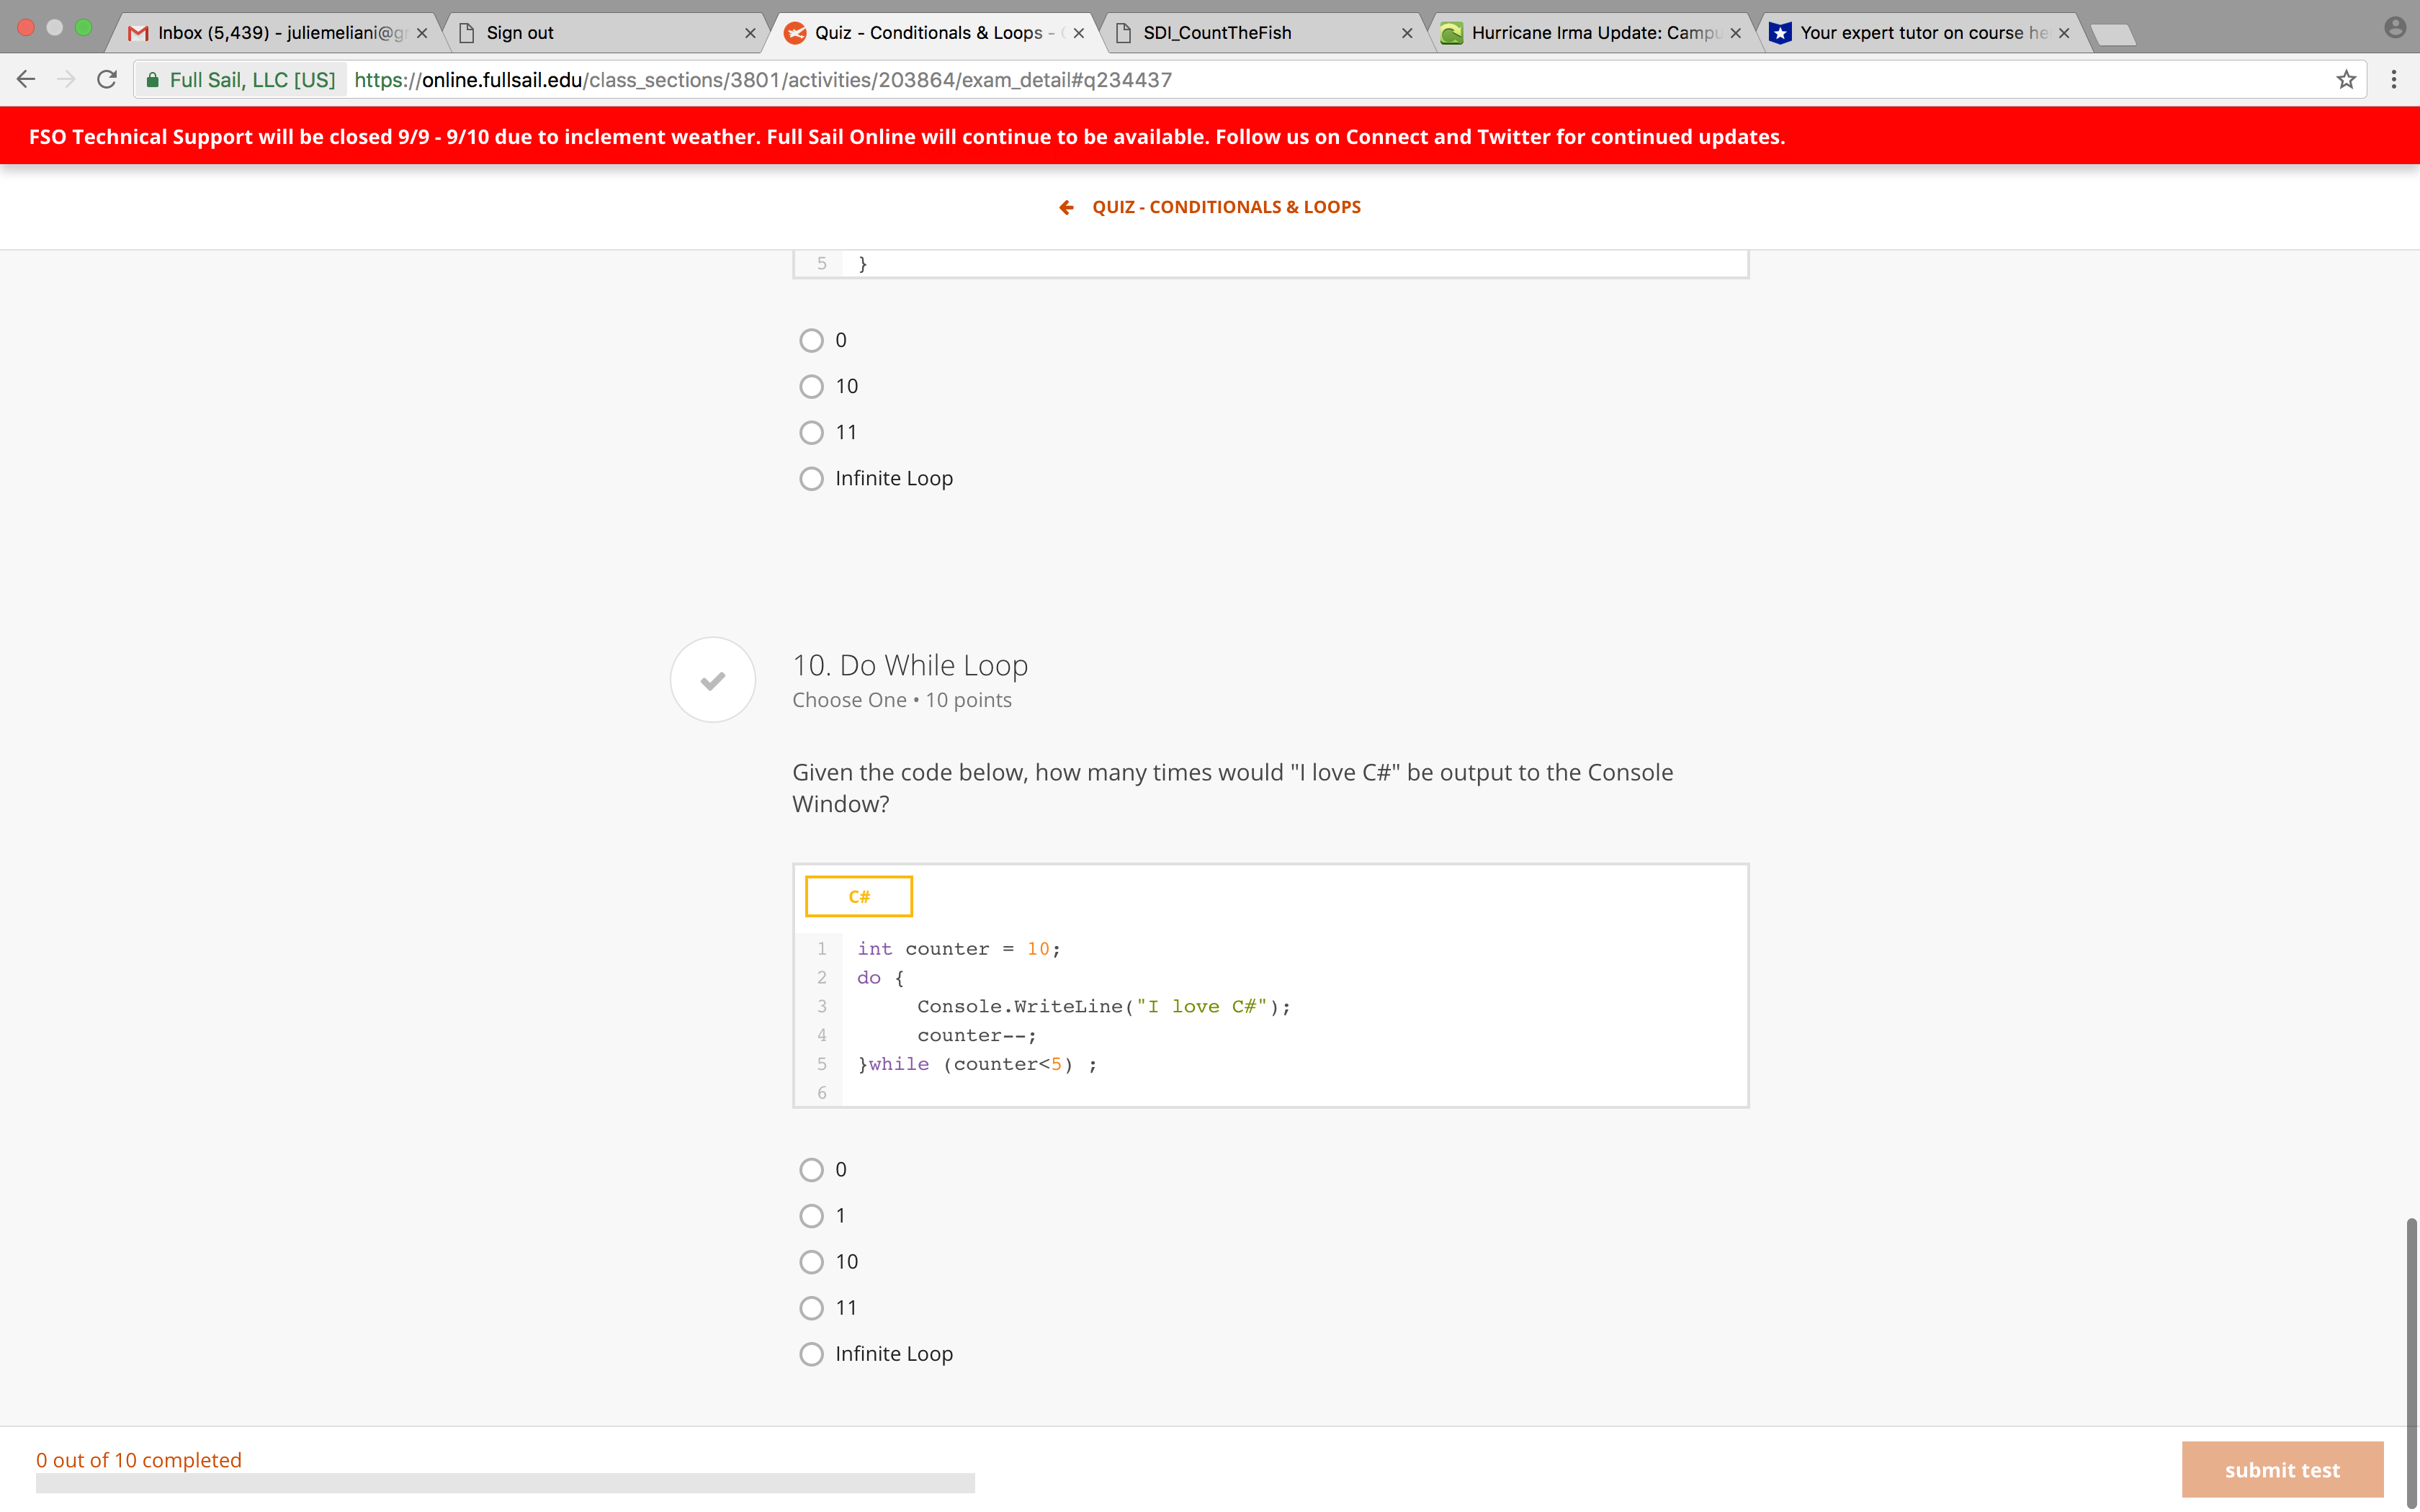Click the checkmark circle for question 10
Image resolution: width=2420 pixels, height=1512 pixels.
712,680
